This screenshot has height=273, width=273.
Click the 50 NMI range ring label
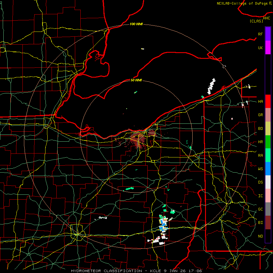coord(136,80)
